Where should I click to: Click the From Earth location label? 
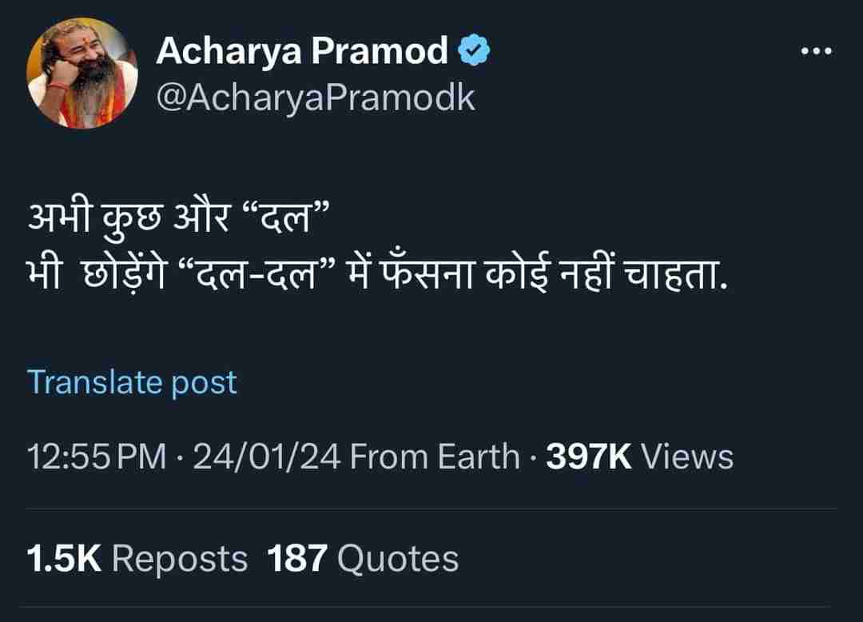435,457
